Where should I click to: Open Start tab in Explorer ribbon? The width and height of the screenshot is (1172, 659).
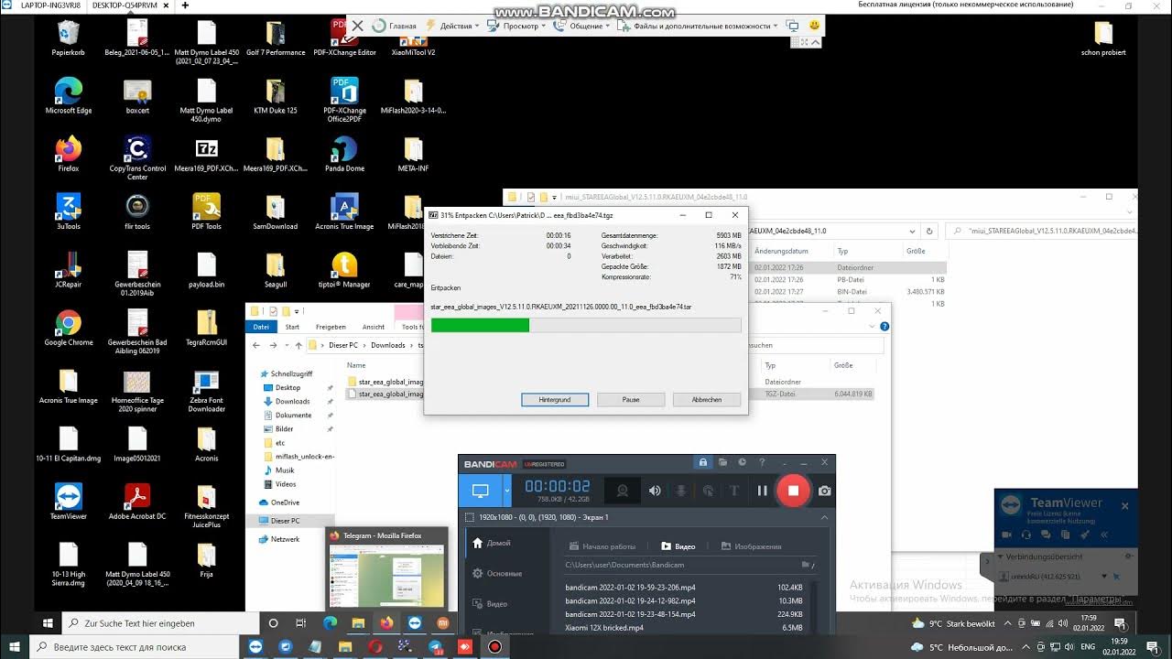coord(292,327)
